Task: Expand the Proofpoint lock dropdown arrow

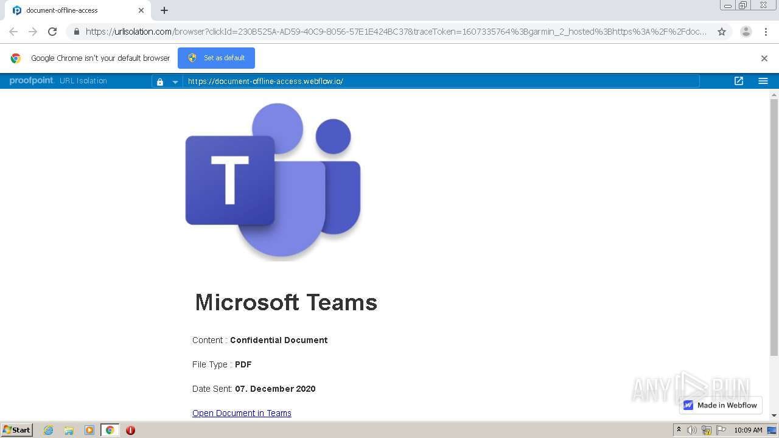Action: (175, 82)
